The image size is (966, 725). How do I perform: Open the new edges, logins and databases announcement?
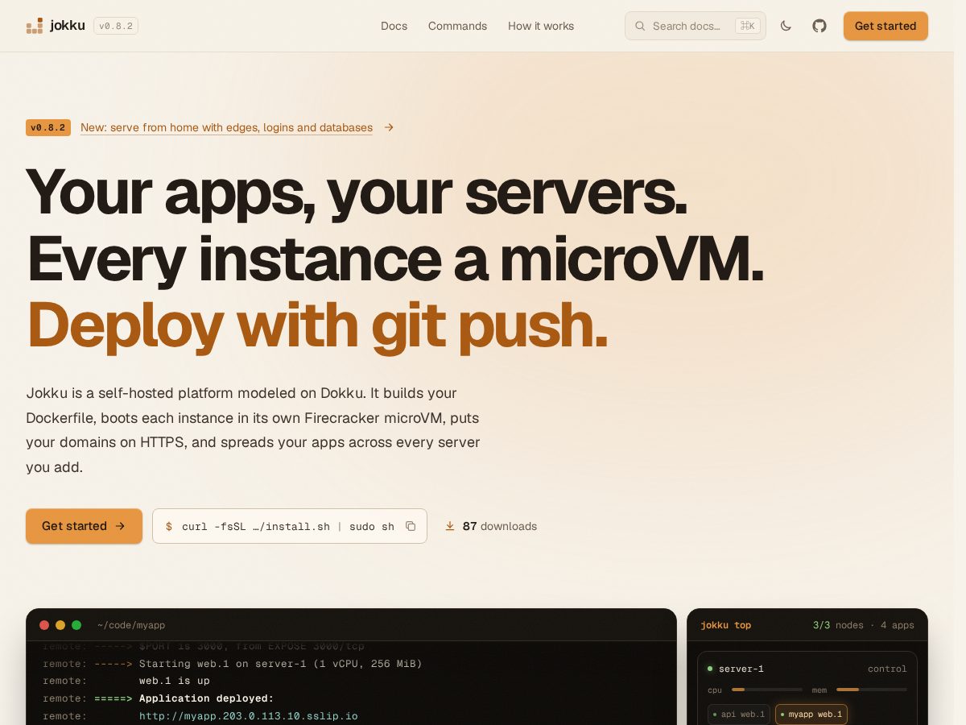point(226,127)
